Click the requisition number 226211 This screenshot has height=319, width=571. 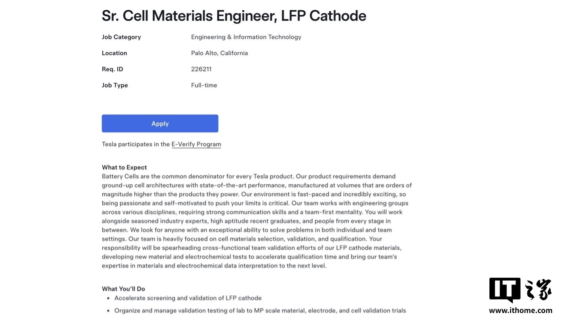tap(201, 69)
